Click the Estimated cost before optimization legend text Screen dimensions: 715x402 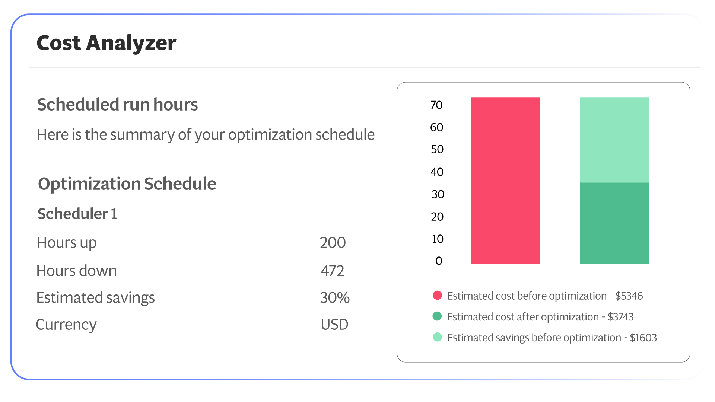545,296
